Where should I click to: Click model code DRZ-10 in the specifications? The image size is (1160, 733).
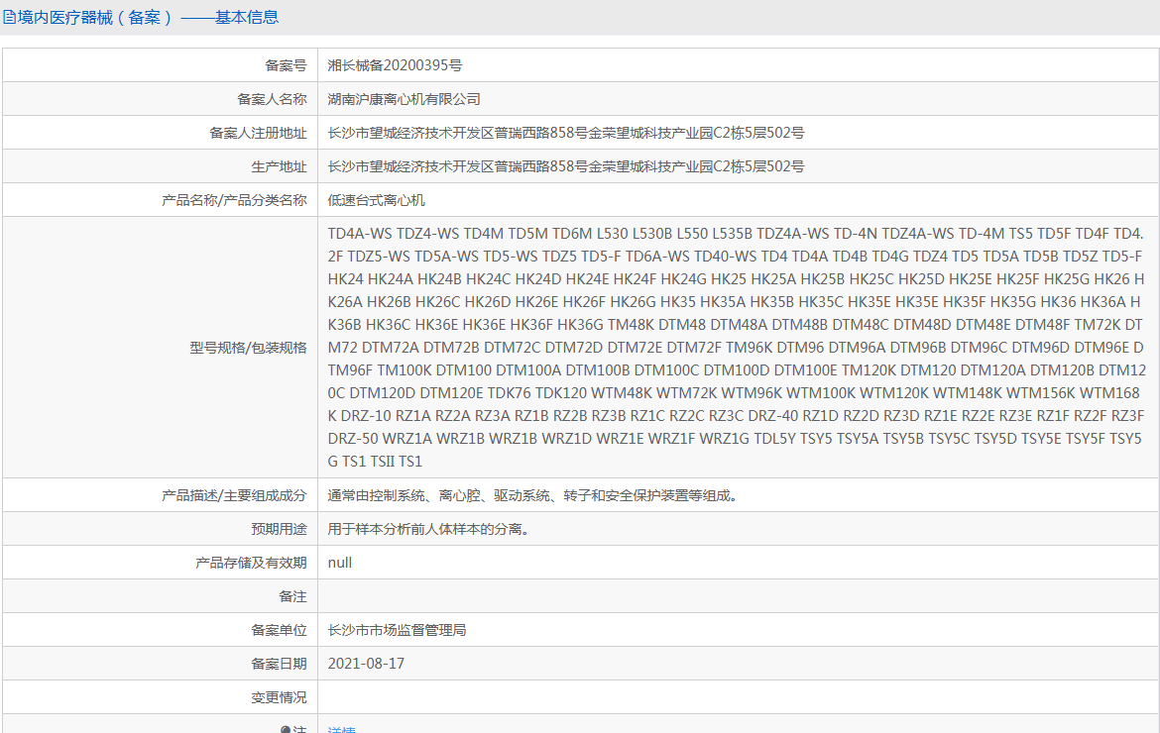pos(366,416)
